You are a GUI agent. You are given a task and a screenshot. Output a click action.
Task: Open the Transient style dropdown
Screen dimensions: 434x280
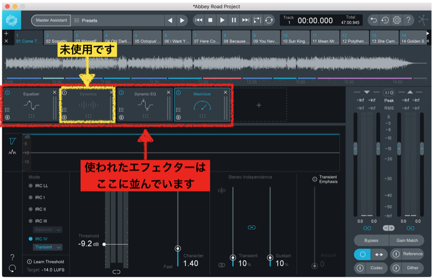click(48, 247)
